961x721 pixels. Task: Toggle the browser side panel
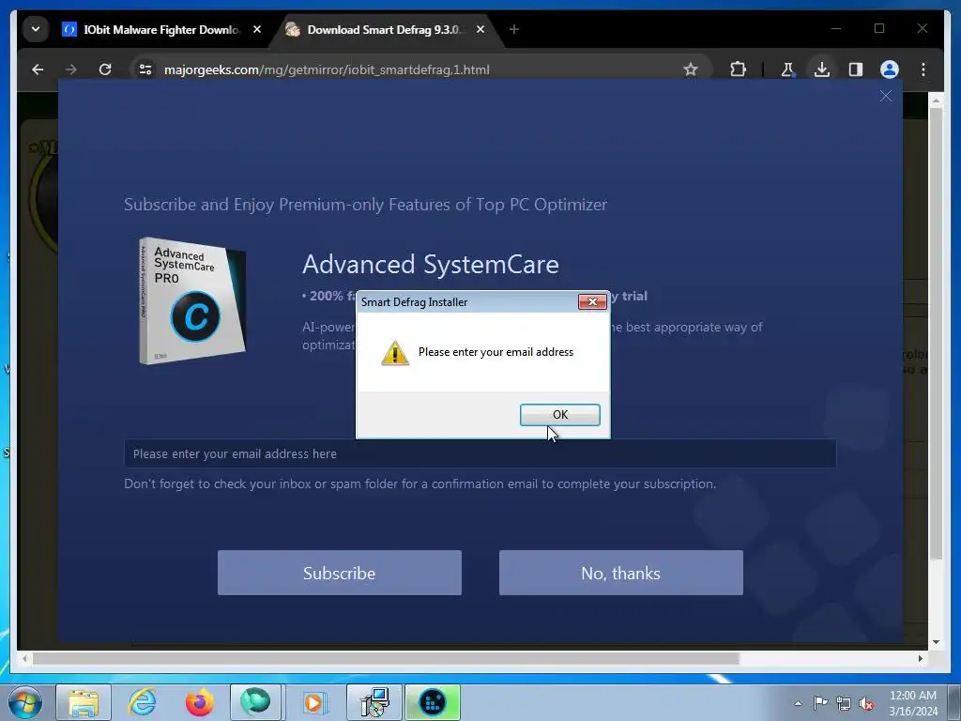[856, 69]
